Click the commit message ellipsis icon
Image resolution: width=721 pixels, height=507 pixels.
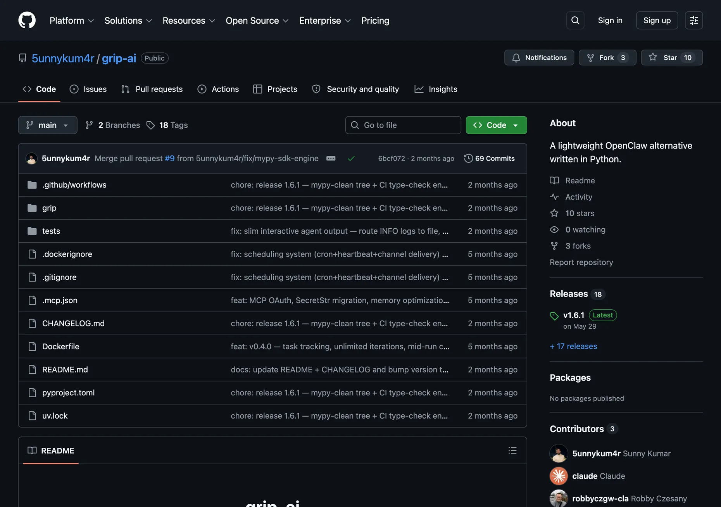click(331, 158)
